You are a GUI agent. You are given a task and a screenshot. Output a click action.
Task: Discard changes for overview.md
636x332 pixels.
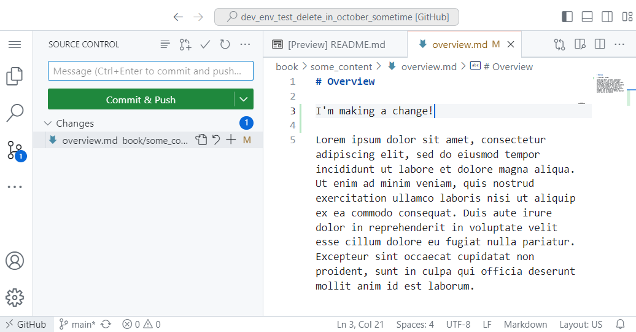tap(216, 140)
